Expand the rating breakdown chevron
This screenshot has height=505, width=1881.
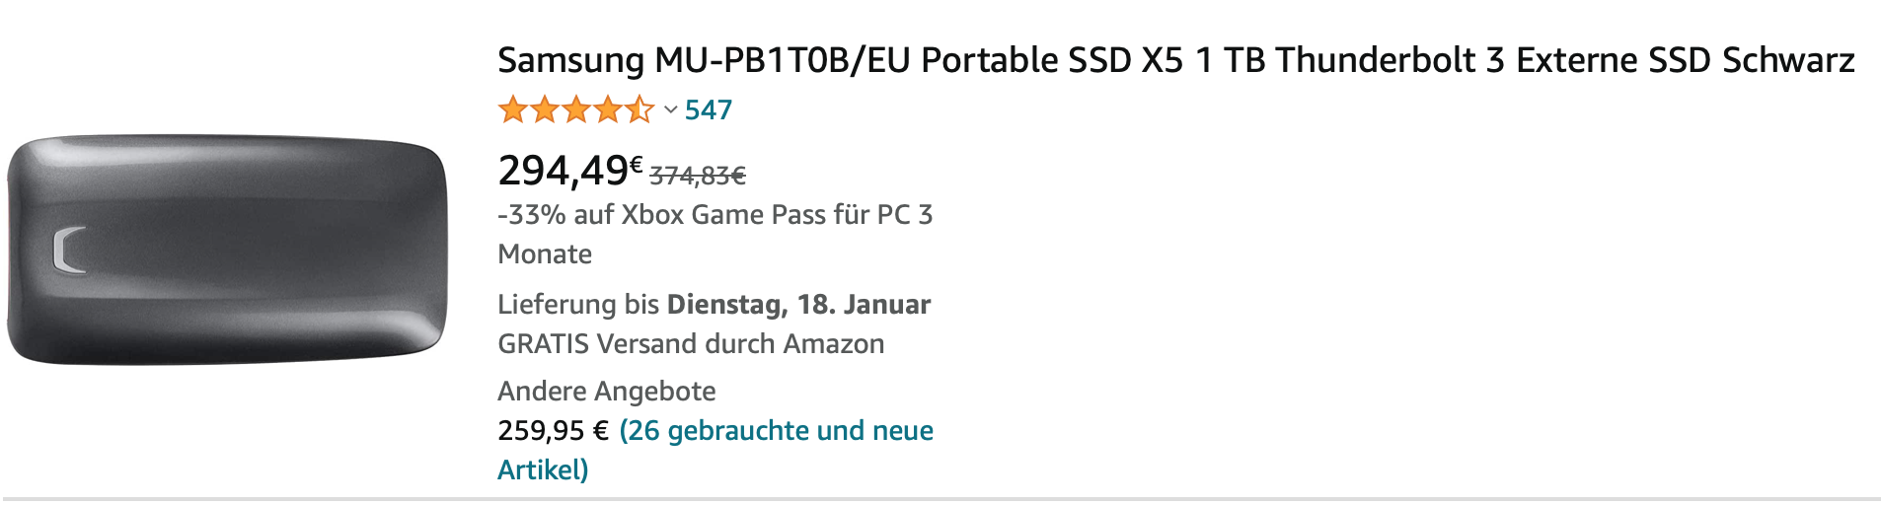click(x=670, y=110)
